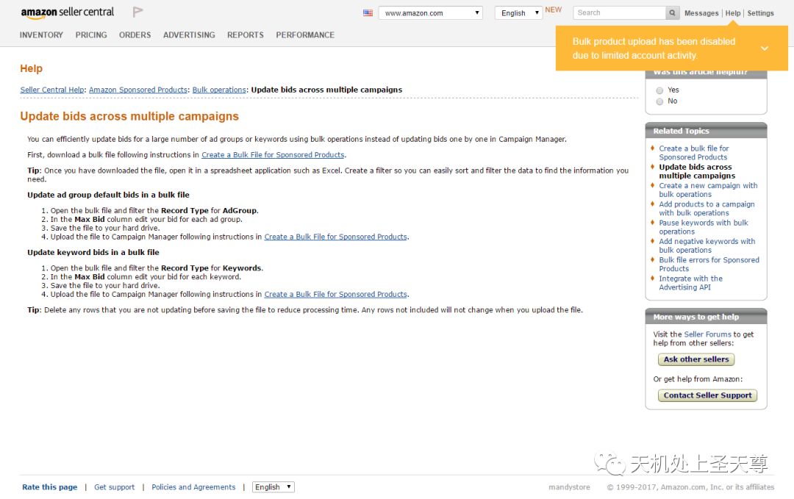Screen dimensions: 794x499
Task: Click the bold 'Update bids across multiple campaigns' related topic
Action: (697, 171)
